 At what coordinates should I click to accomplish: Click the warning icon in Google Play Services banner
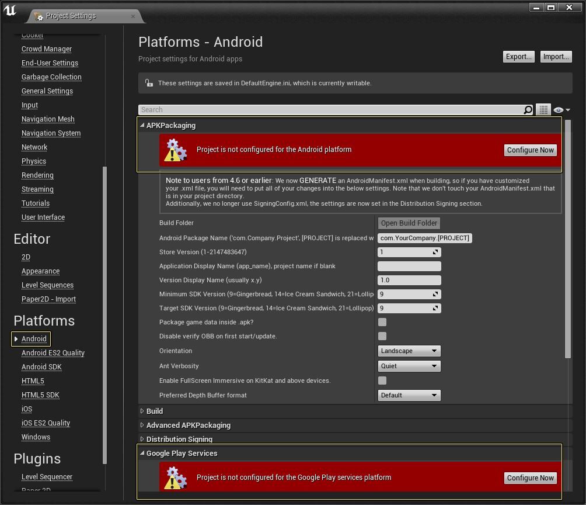point(176,478)
